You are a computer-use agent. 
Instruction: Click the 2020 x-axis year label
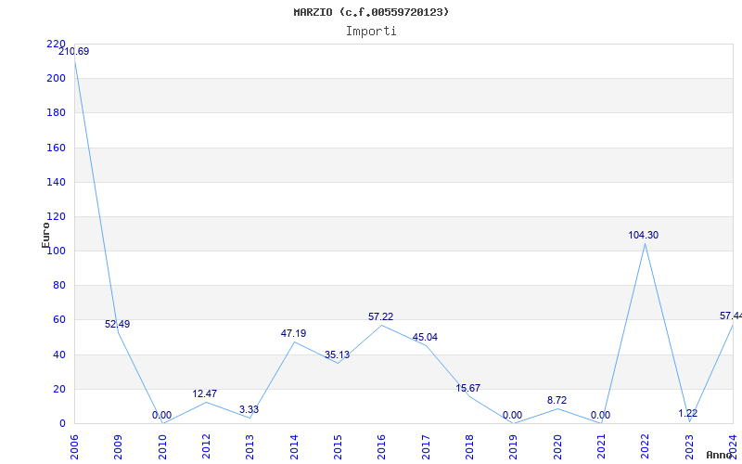[x=557, y=447]
